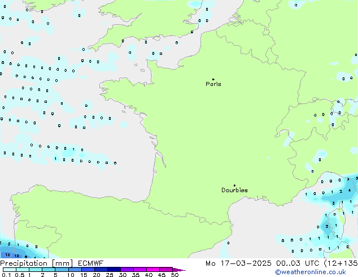Image resolution: width=358 pixels, height=277 pixels.
Task: Click the legend arrow tip above 50 mm
Action: (x=179, y=270)
